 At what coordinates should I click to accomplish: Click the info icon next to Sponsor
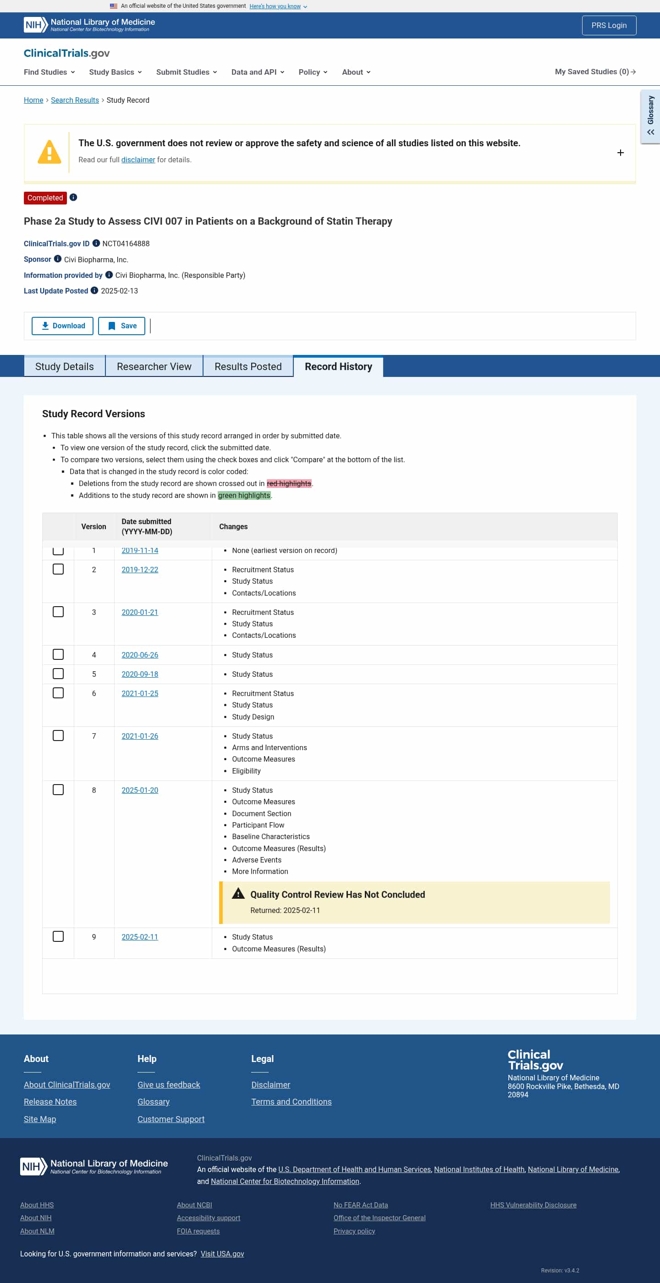tap(58, 259)
